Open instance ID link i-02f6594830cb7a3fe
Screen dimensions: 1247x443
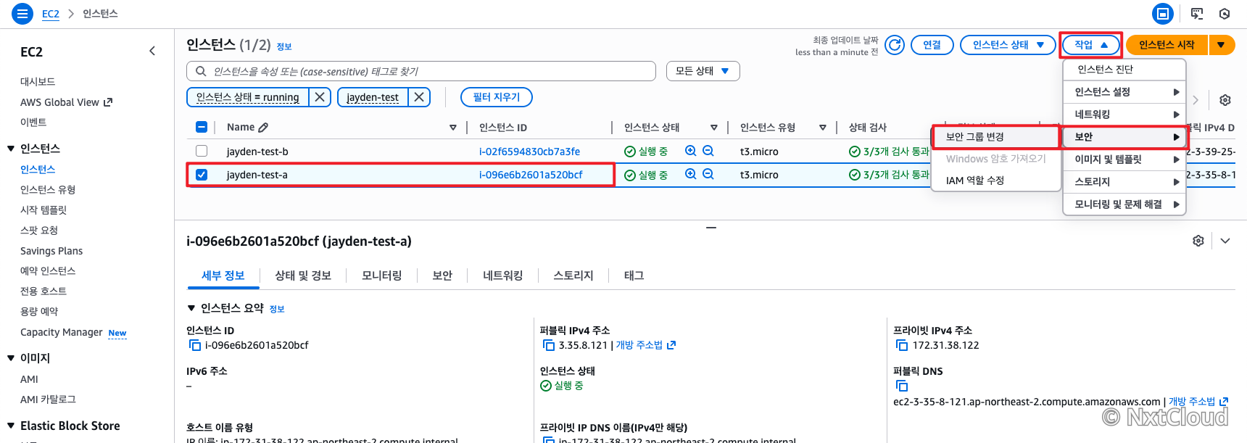coord(529,152)
